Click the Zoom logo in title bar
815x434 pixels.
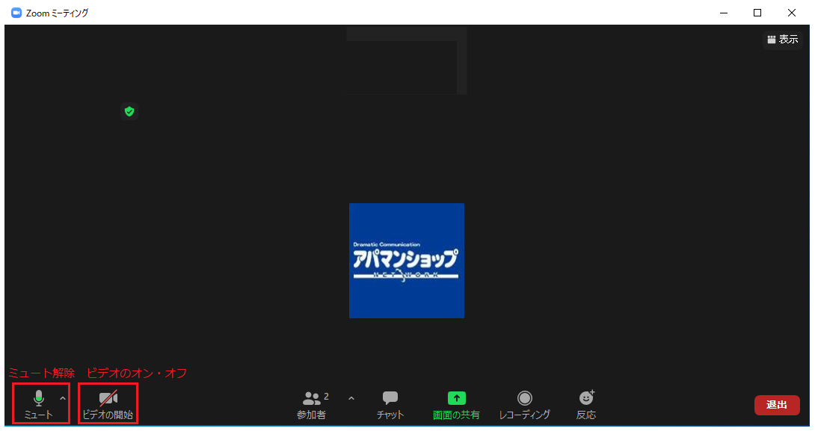pos(16,13)
